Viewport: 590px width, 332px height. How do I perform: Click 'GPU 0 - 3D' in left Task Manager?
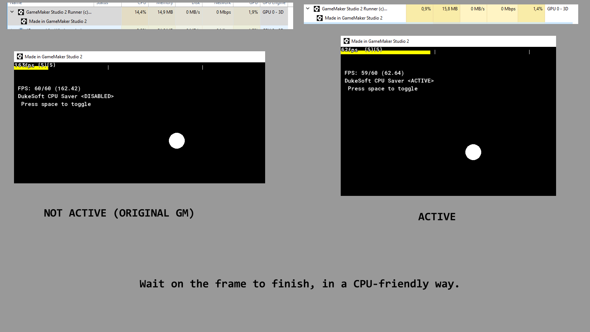point(273,12)
